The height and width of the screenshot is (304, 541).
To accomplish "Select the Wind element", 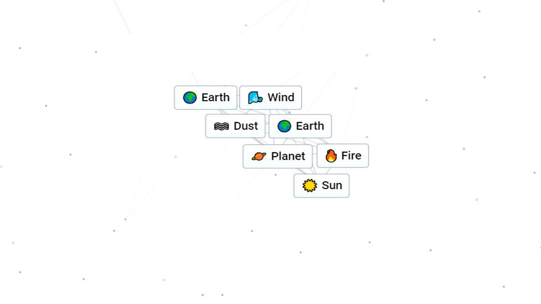I will (270, 97).
